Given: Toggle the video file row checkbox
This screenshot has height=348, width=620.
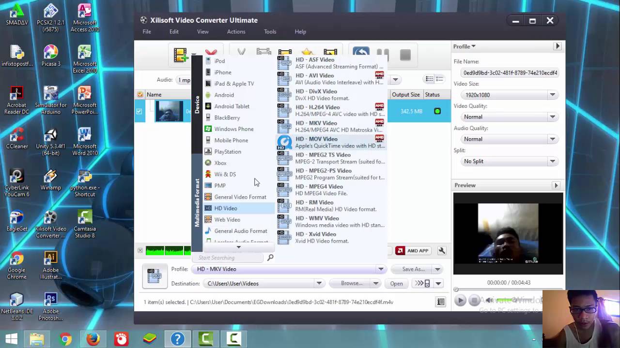Looking at the screenshot, I should click(139, 111).
